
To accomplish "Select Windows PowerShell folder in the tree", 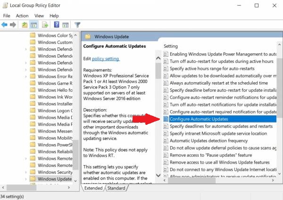I will click(x=51, y=145).
